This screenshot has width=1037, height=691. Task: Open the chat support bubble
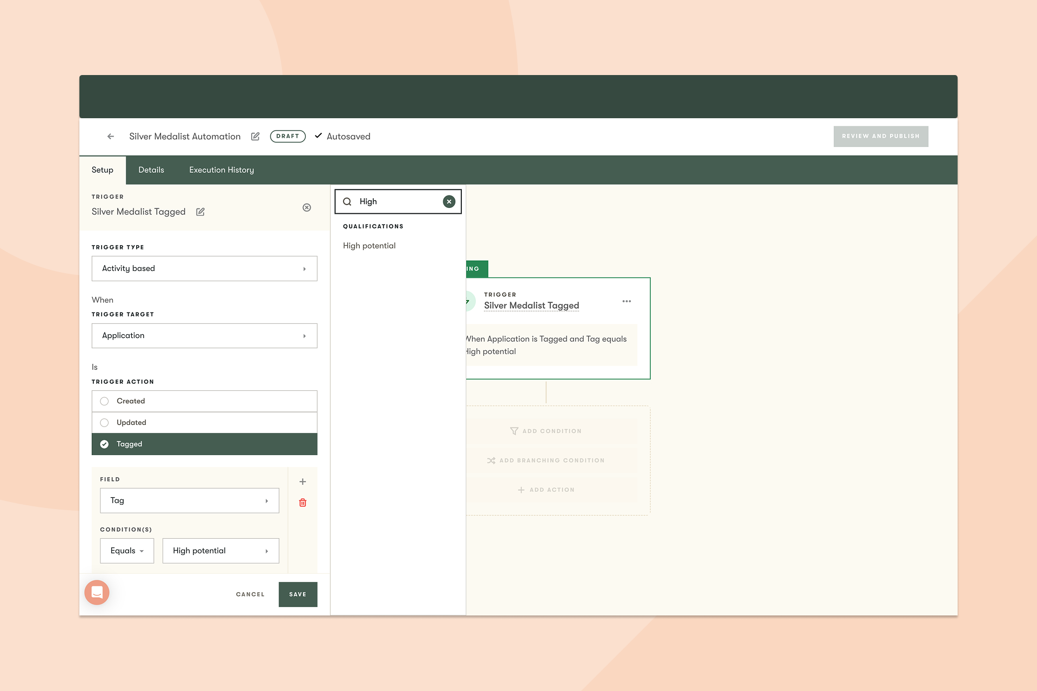click(97, 593)
